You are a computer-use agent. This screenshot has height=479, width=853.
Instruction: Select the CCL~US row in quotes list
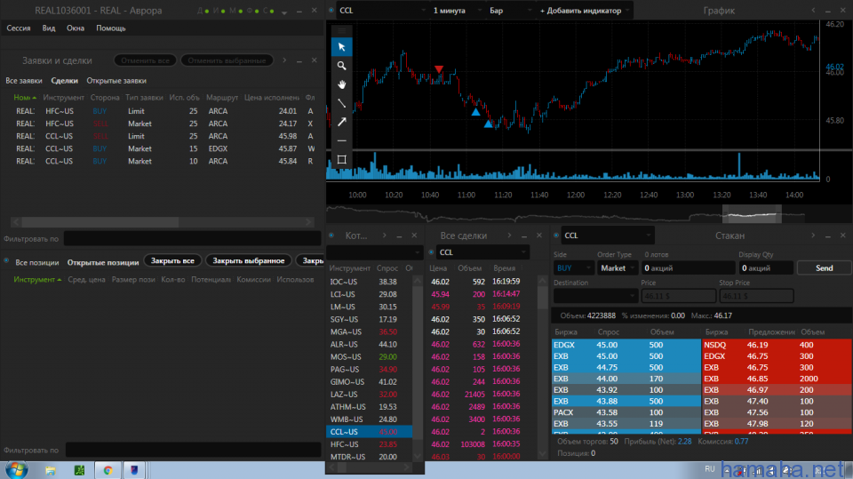pos(369,432)
